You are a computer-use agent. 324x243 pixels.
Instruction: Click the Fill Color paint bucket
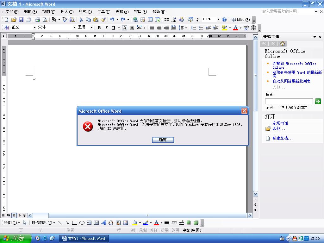pyautogui.click(x=135, y=223)
